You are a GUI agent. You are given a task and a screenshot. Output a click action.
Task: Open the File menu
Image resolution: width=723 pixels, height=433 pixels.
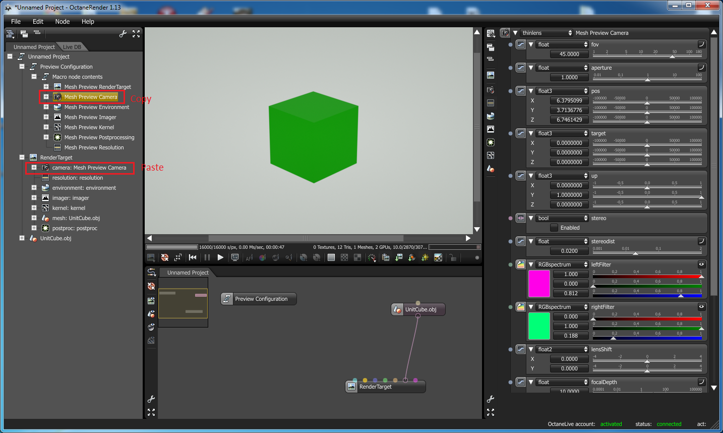16,21
